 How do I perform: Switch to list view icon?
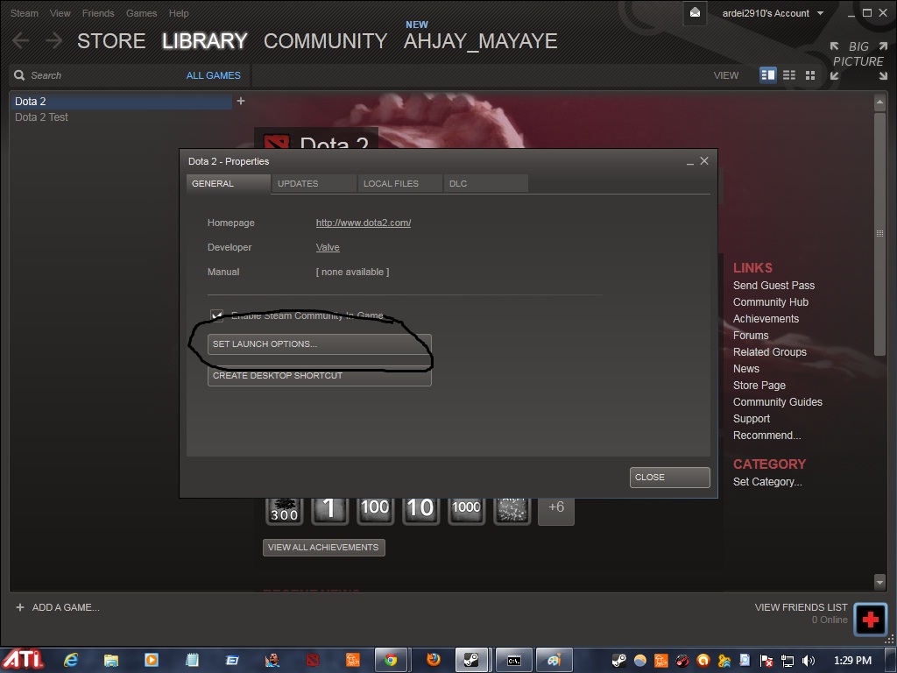pos(789,75)
